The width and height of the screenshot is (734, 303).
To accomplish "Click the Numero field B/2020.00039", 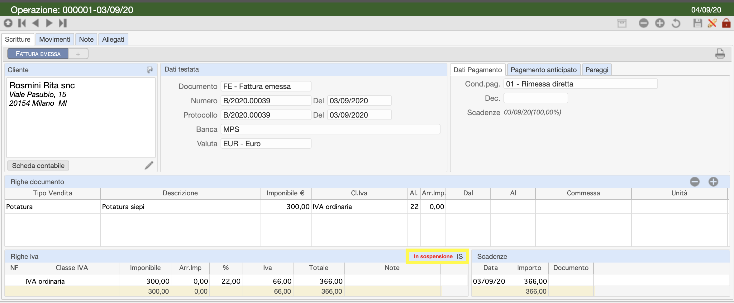I will click(266, 101).
